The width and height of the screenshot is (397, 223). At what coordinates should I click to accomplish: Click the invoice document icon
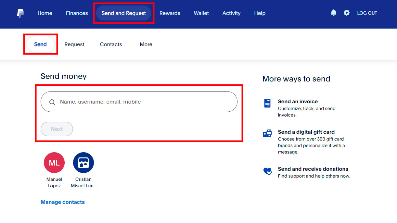click(x=267, y=104)
